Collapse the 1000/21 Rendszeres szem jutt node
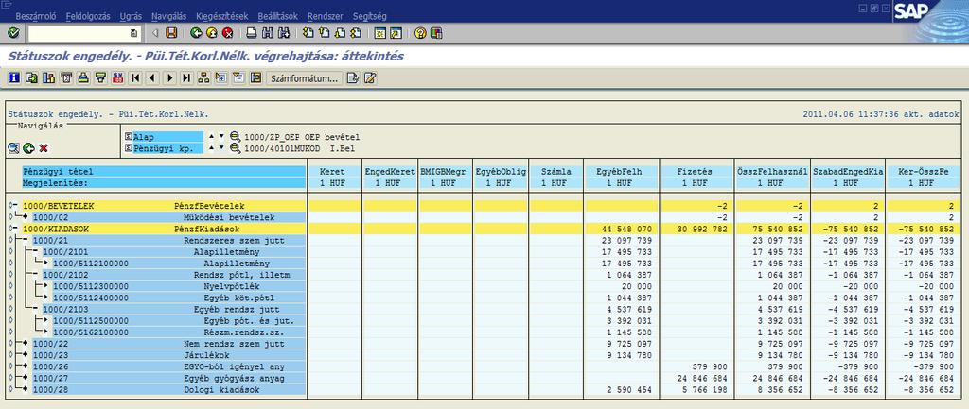 click(x=25, y=240)
